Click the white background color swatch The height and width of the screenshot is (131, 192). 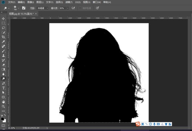[x=5, y=121]
